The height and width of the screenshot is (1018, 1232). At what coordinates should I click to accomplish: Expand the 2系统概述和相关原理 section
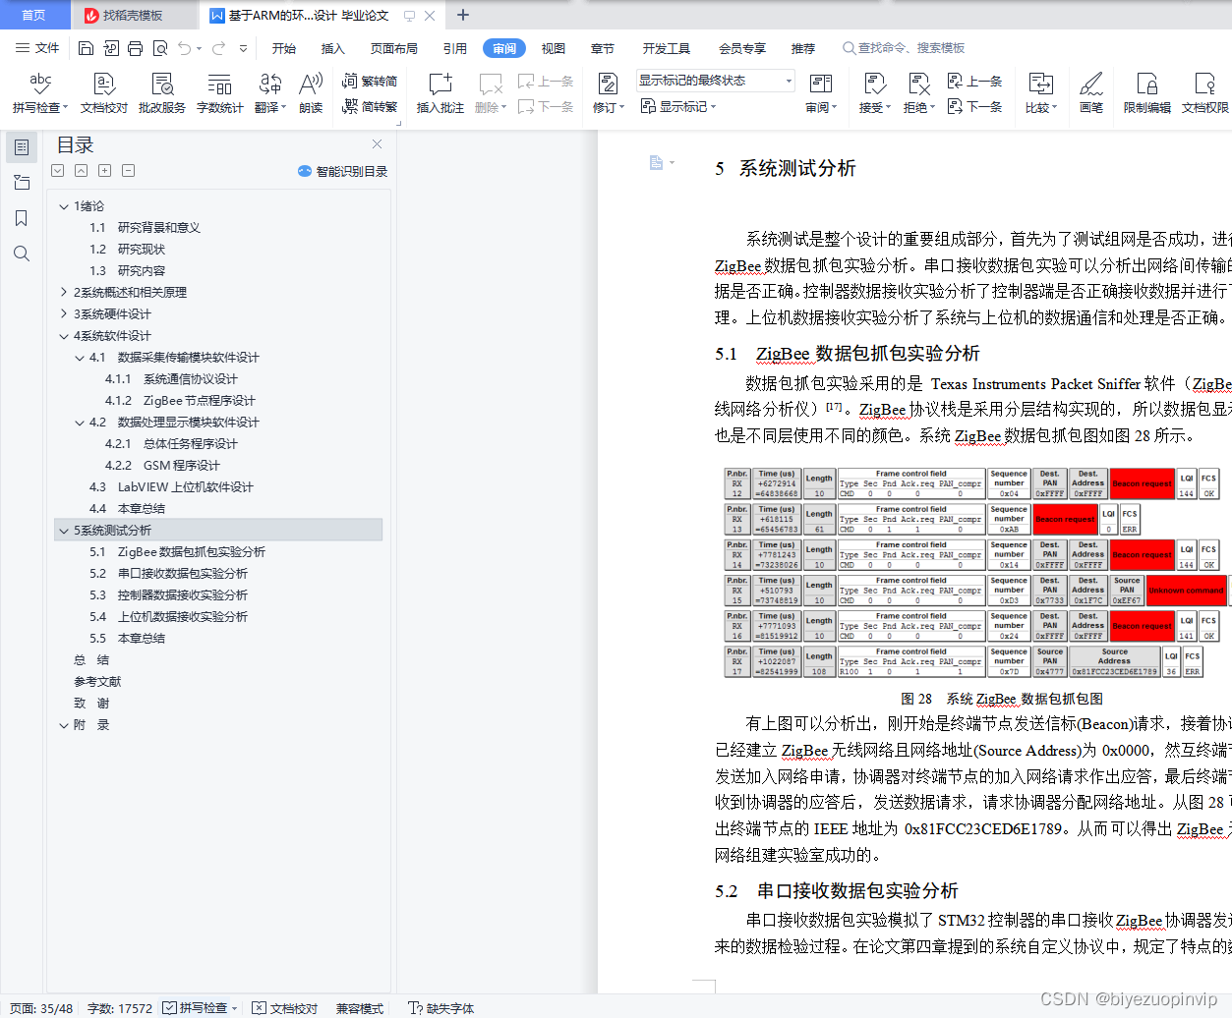click(x=64, y=292)
